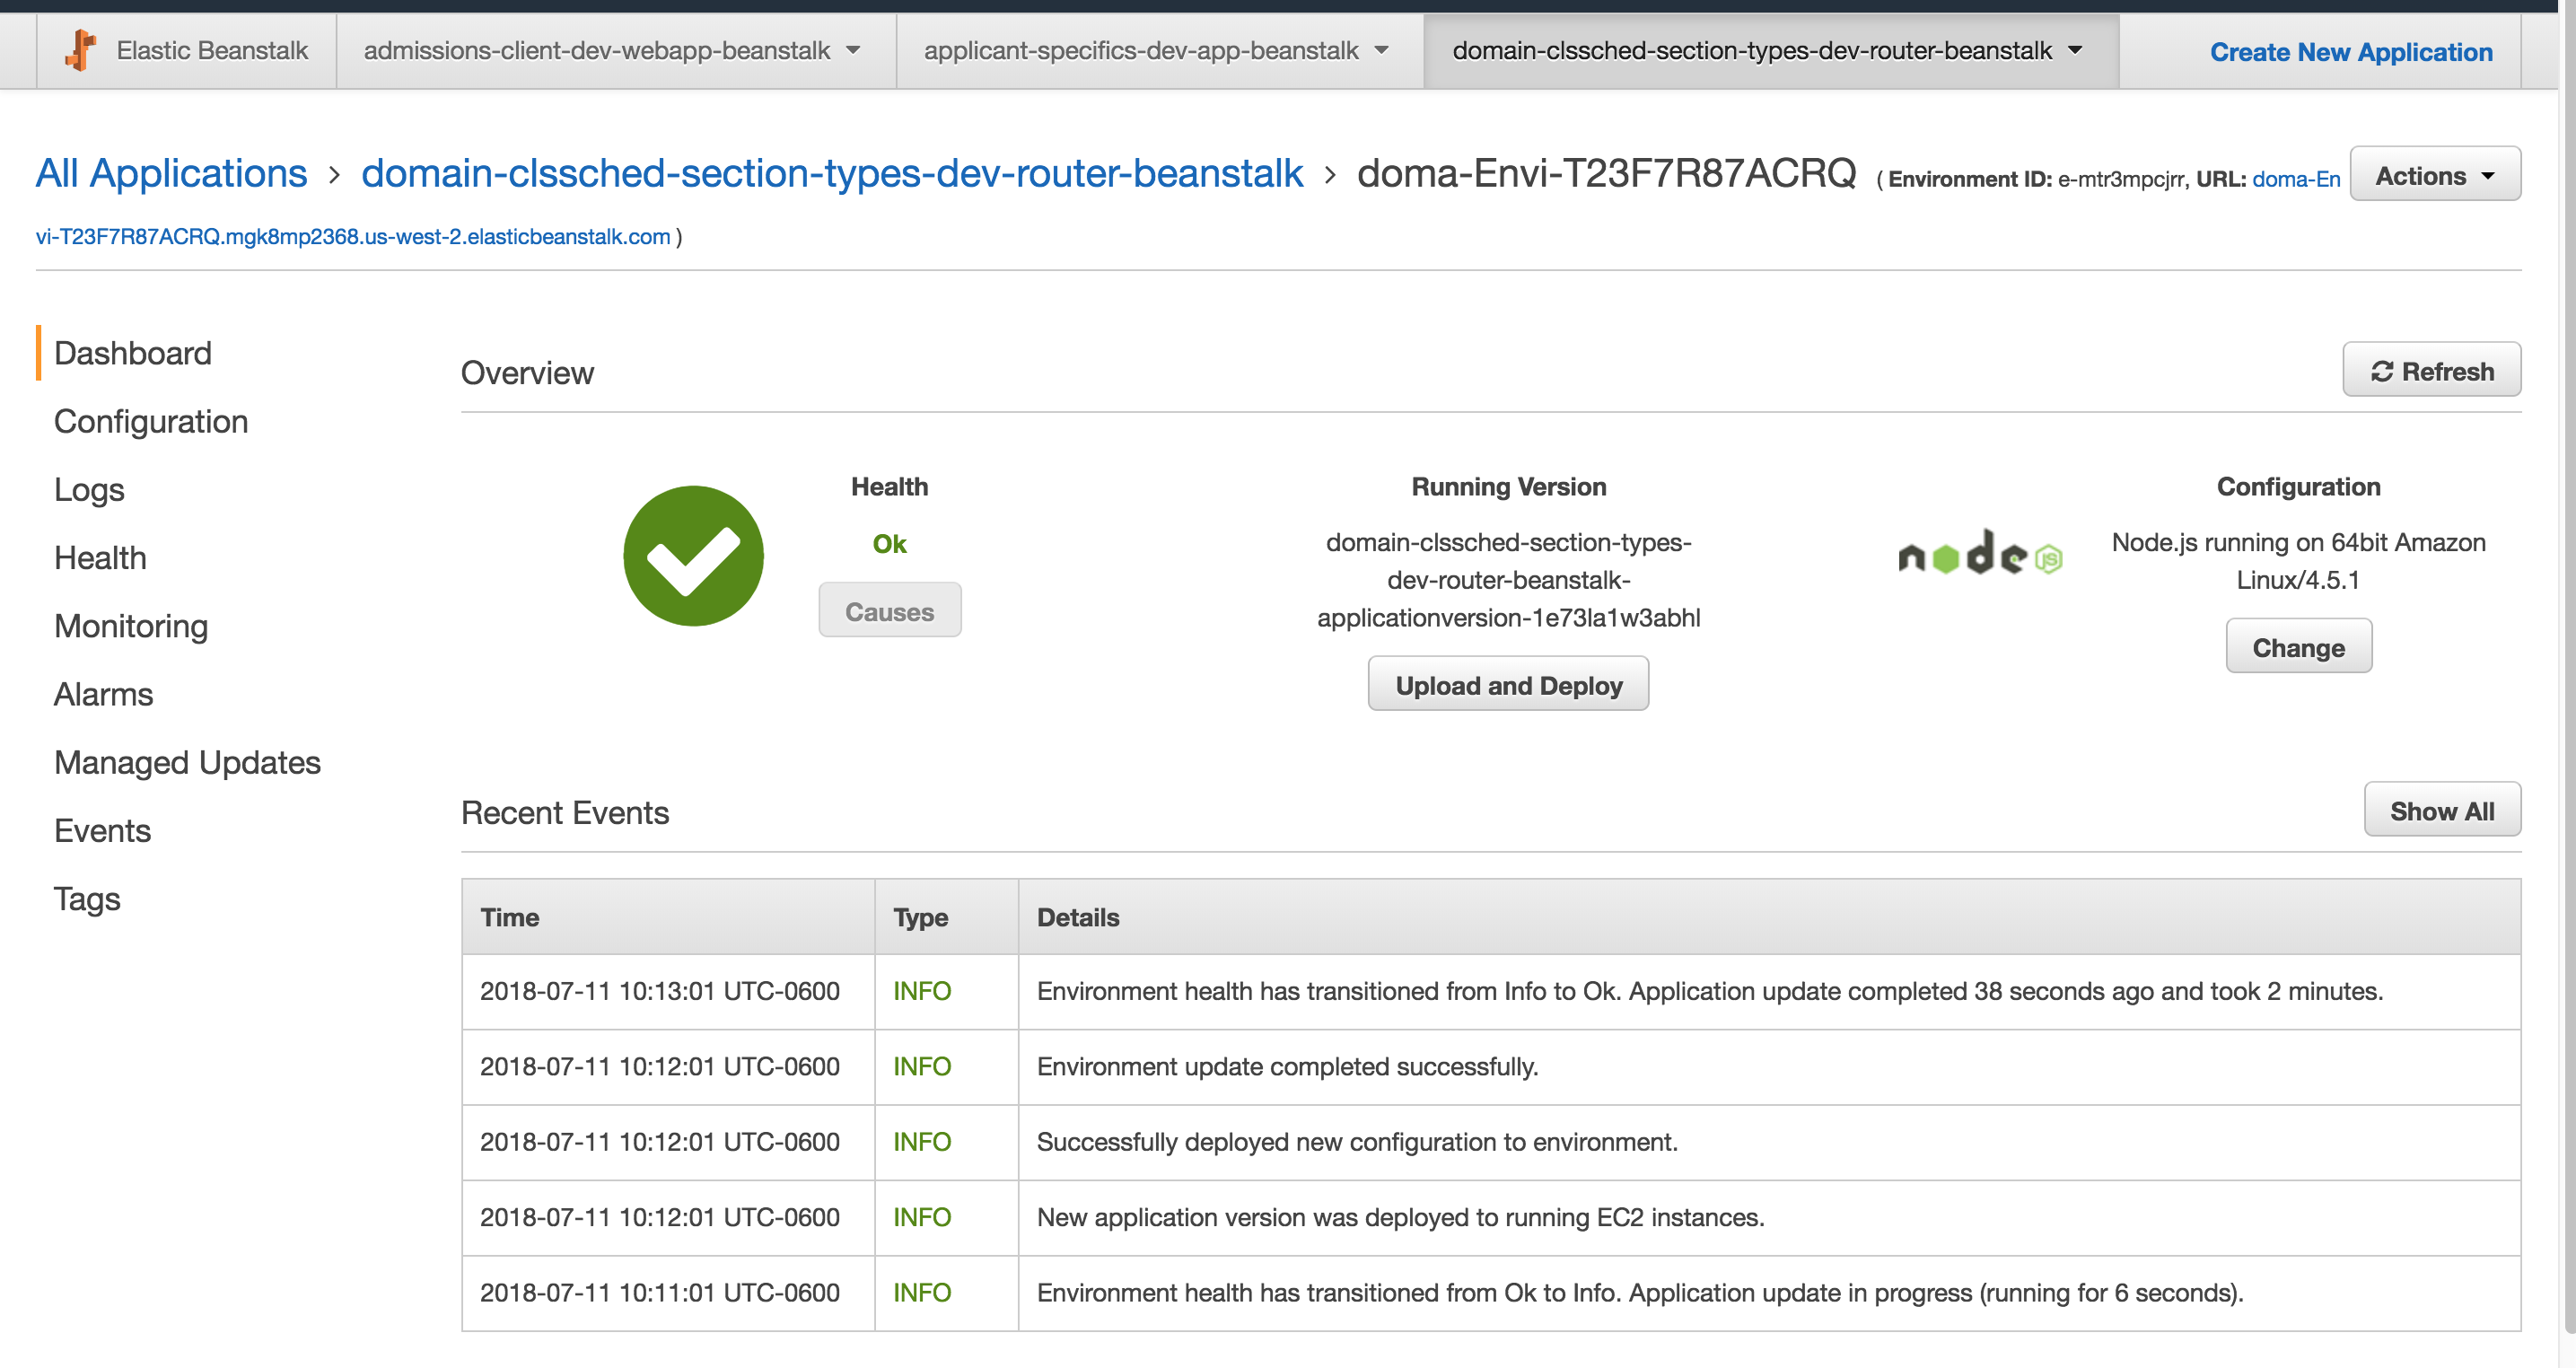This screenshot has width=2576, height=1368.
Task: Select Managed Updates in sidebar
Action: coord(187,763)
